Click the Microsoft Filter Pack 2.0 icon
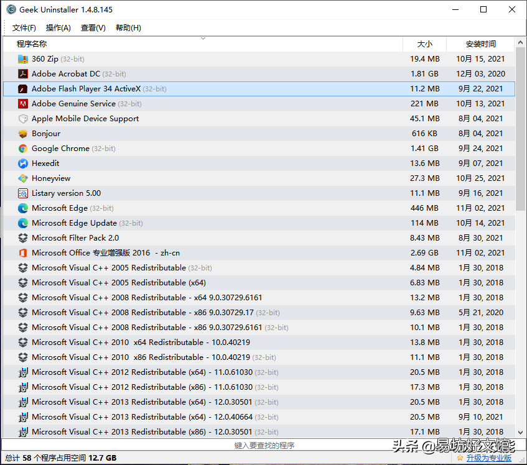The height and width of the screenshot is (465, 527). coord(23,238)
